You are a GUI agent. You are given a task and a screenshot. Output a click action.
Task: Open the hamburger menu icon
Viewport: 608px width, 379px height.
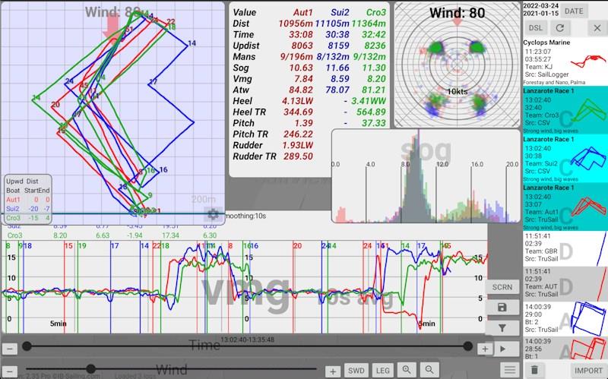(510, 370)
